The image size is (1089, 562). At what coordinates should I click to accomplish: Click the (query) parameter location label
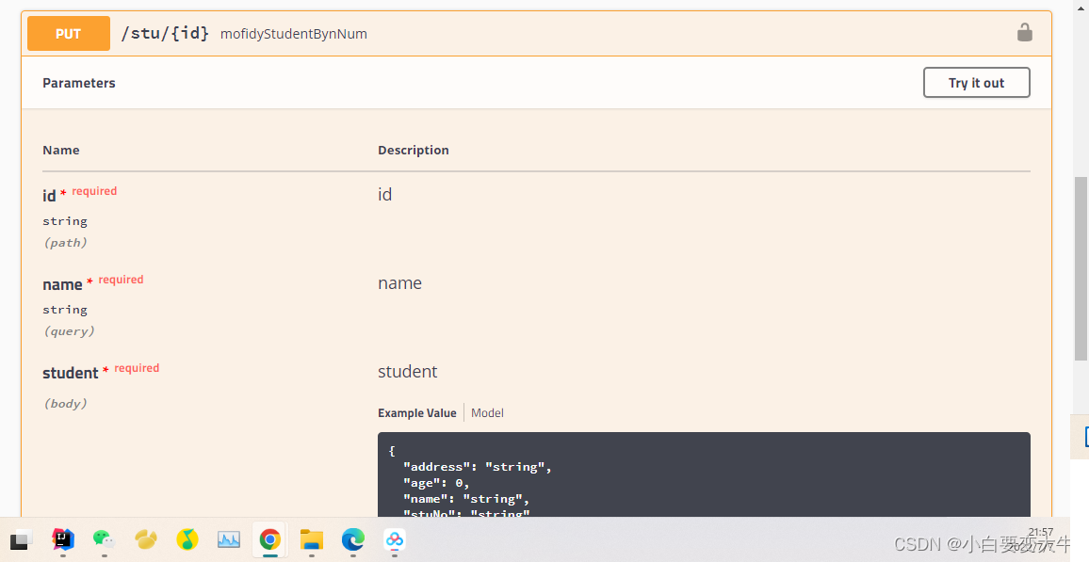(69, 331)
